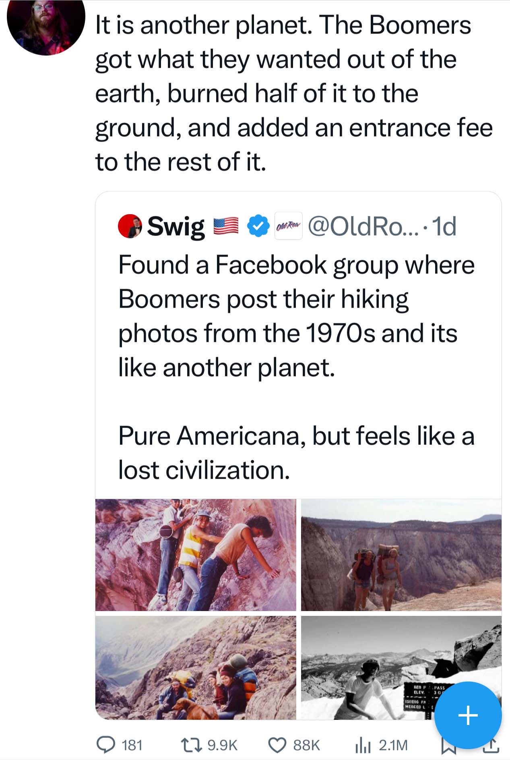Tap the share upload icon
The height and width of the screenshot is (760, 510).
(491, 746)
